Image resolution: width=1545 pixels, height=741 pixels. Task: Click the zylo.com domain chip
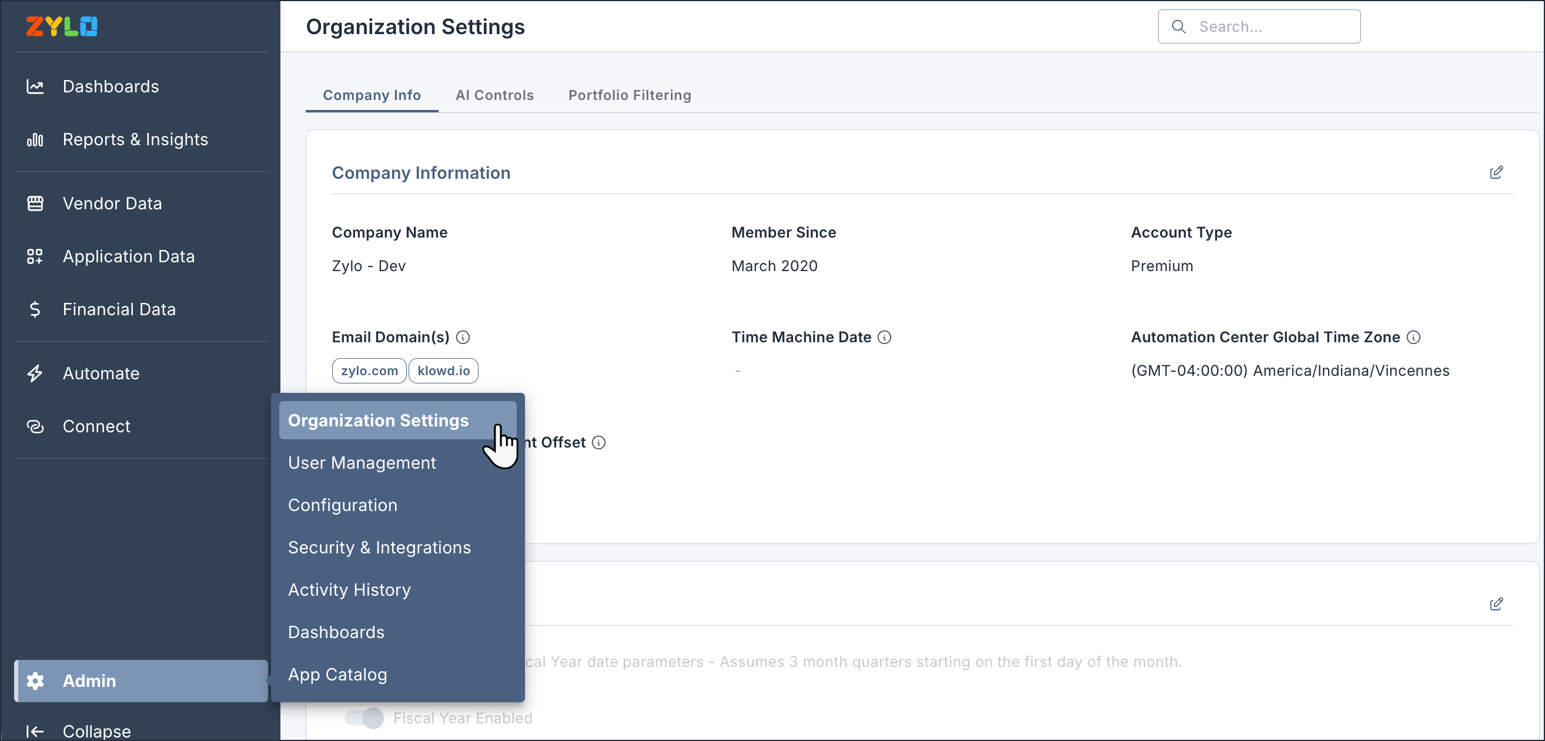click(369, 371)
